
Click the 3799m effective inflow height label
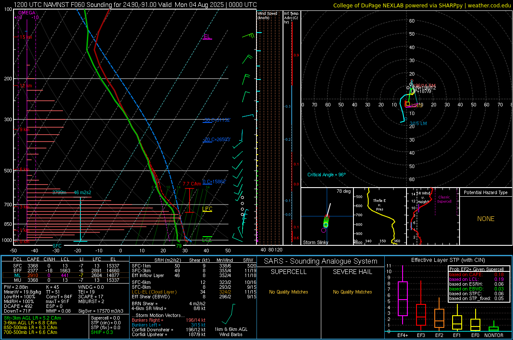tap(59, 192)
